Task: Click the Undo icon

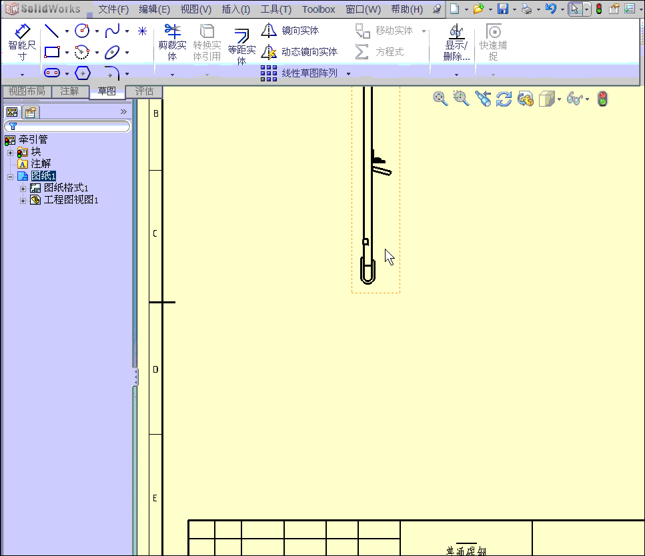Action: click(x=550, y=9)
